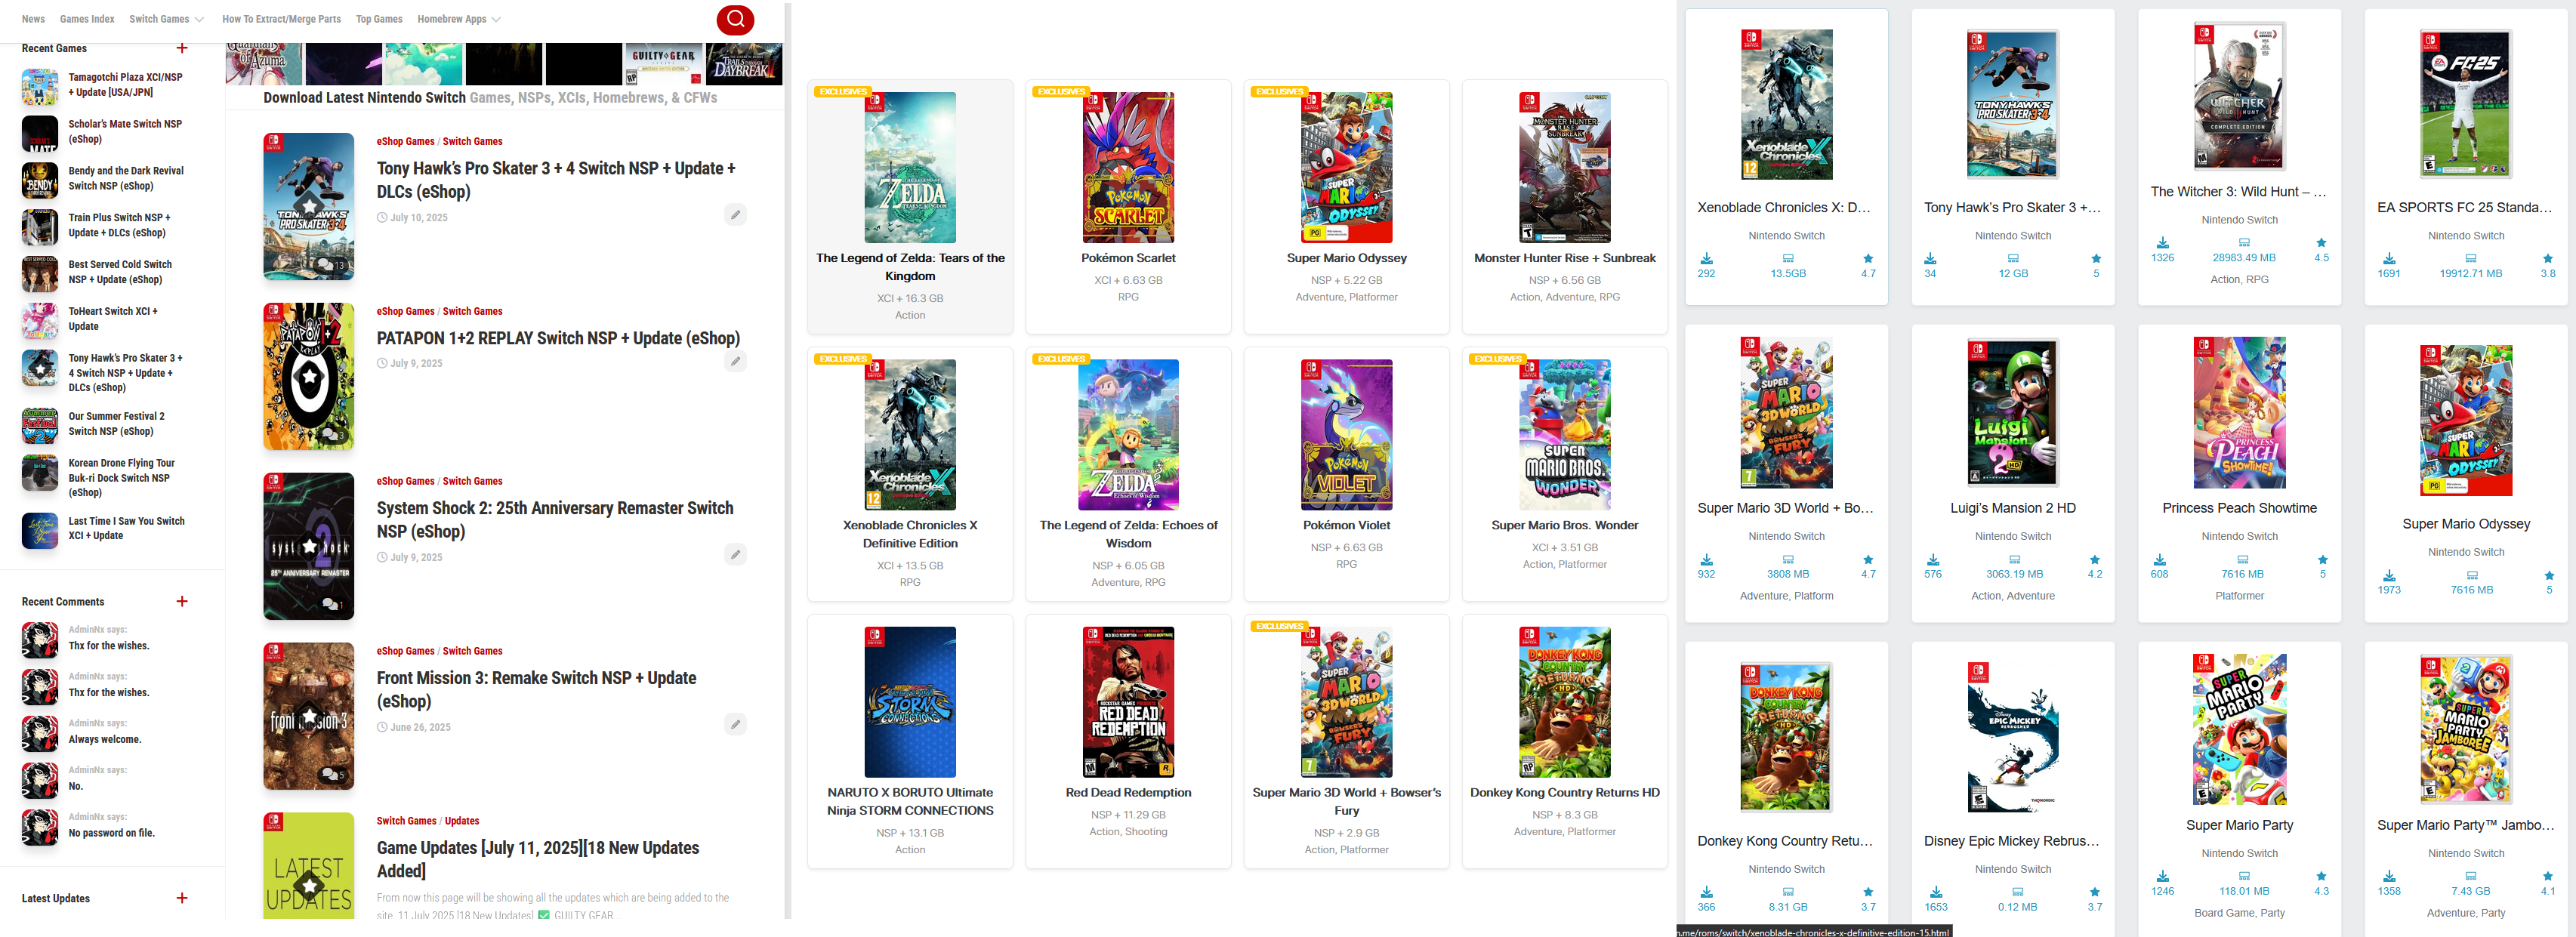Open Best Served Cold Switch sidebar link
Image resolution: width=2576 pixels, height=937 pixels.
coord(120,272)
